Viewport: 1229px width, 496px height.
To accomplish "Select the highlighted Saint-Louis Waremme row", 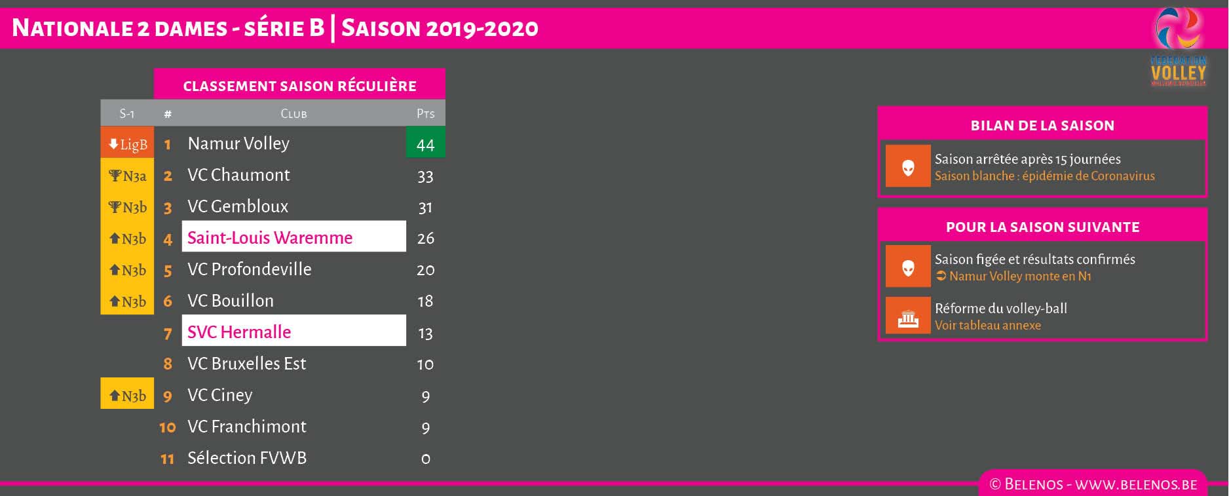I will click(x=293, y=237).
